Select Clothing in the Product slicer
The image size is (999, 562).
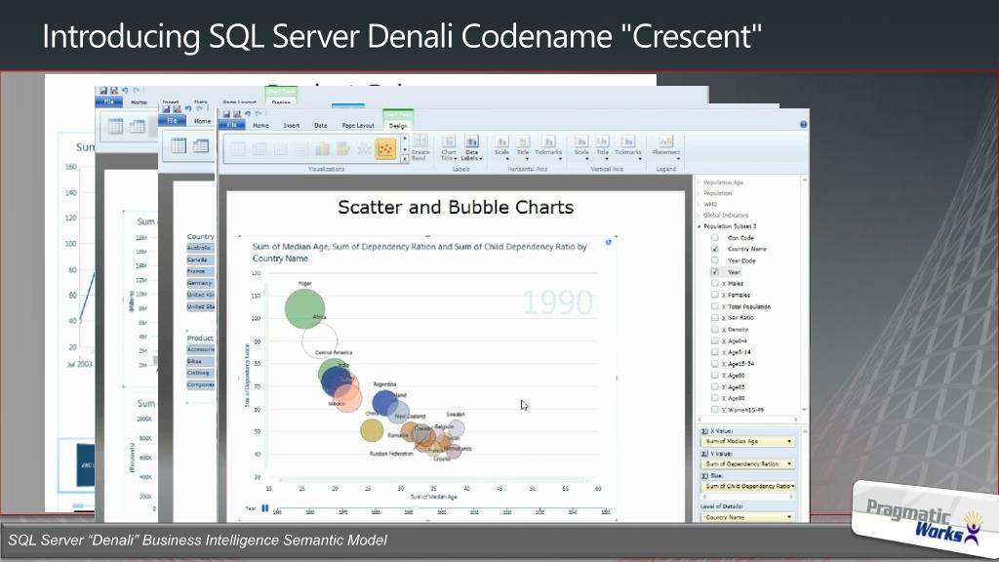[200, 373]
